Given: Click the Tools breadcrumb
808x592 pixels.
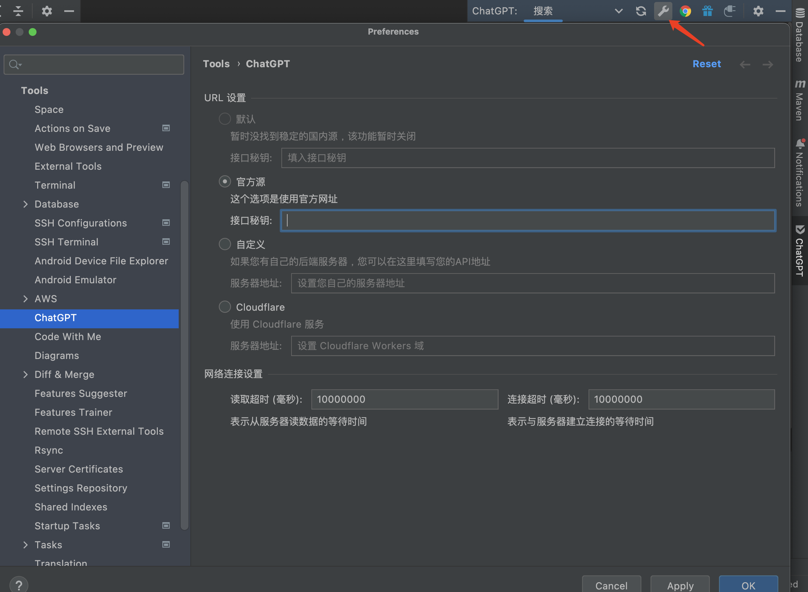Looking at the screenshot, I should click(x=216, y=64).
